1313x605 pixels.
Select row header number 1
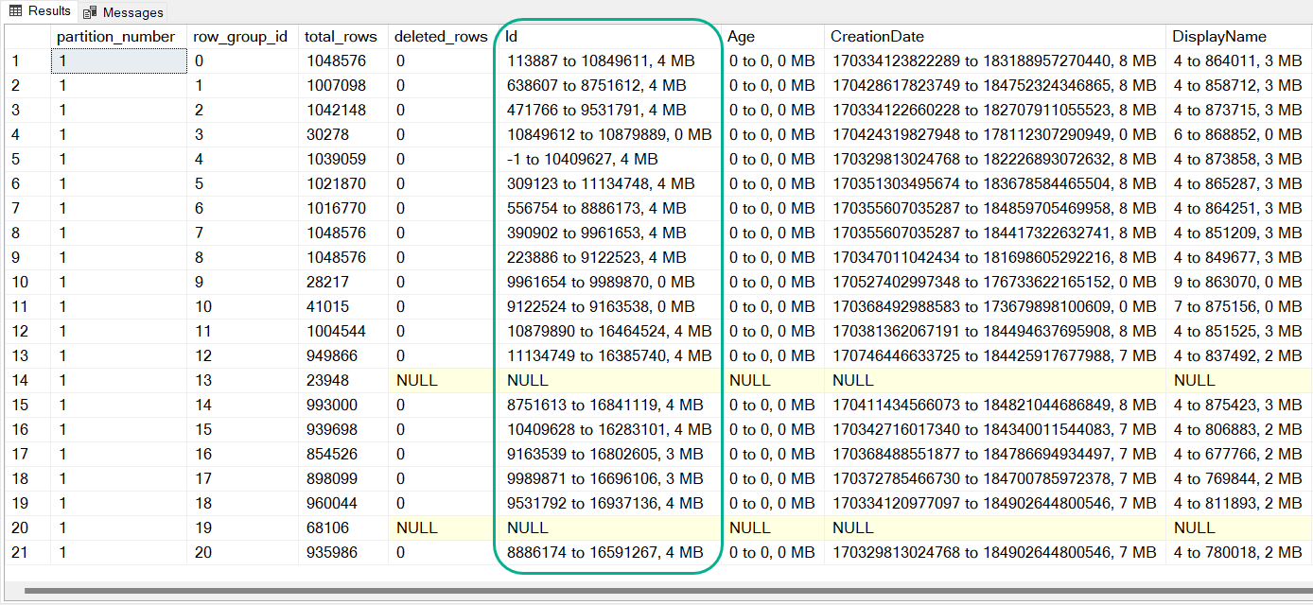(x=26, y=61)
